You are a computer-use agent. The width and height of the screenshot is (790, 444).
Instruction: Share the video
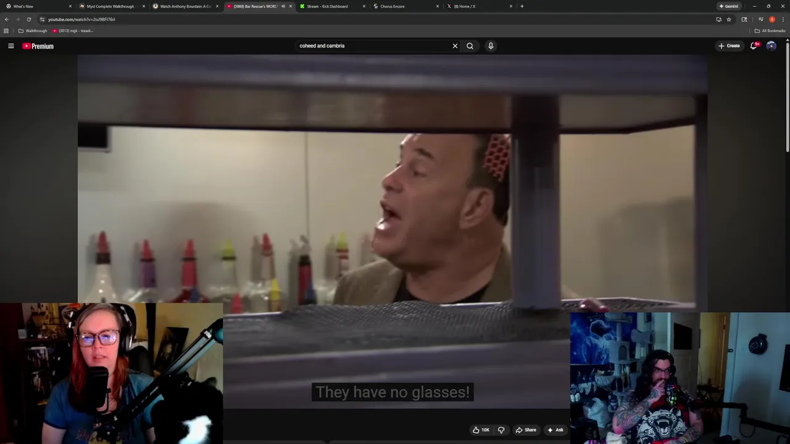(526, 430)
